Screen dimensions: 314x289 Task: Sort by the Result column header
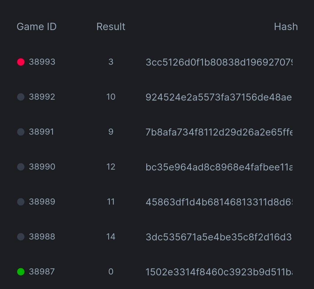click(x=111, y=27)
